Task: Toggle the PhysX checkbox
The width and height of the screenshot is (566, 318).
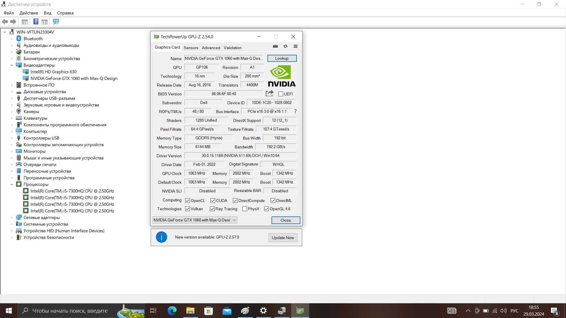Action: (245, 209)
